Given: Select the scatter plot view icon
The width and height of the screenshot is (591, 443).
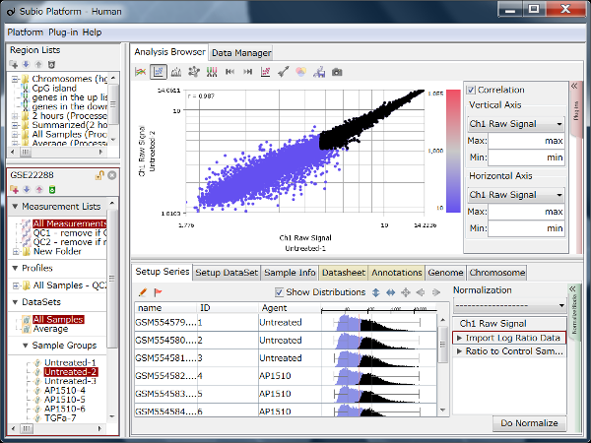Looking at the screenshot, I should 159,72.
